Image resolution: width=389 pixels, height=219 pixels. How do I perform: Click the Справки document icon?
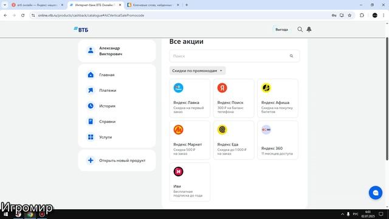tap(91, 122)
